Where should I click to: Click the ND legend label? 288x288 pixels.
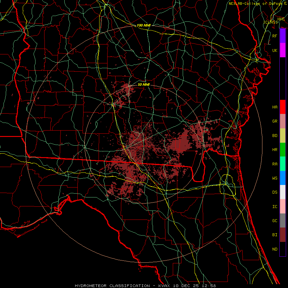[x=275, y=249]
